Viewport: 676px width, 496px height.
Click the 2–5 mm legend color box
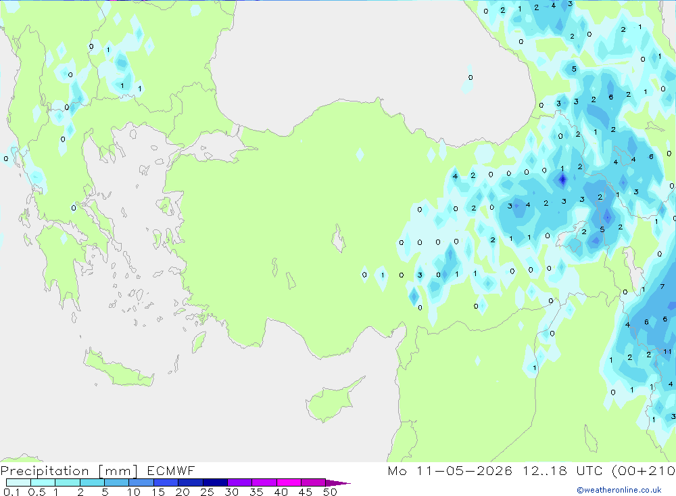tap(92, 482)
